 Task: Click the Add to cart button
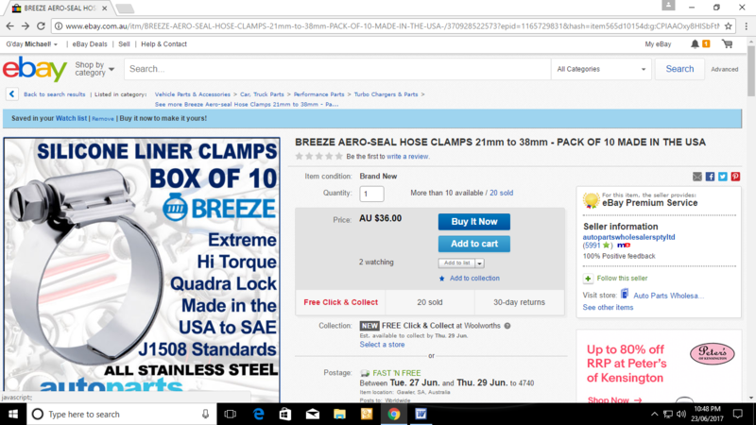click(474, 244)
